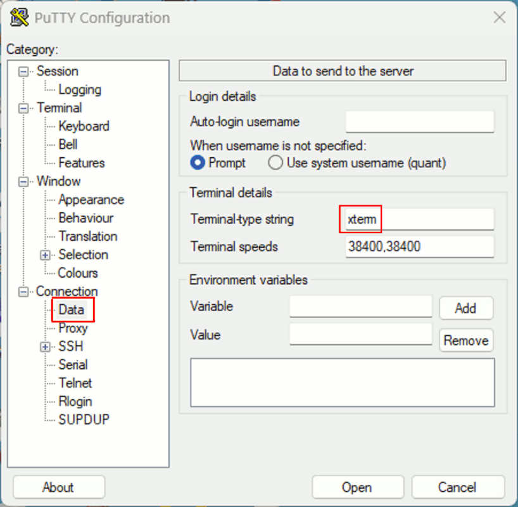Open the Logging category
The width and height of the screenshot is (518, 507).
[x=80, y=89]
